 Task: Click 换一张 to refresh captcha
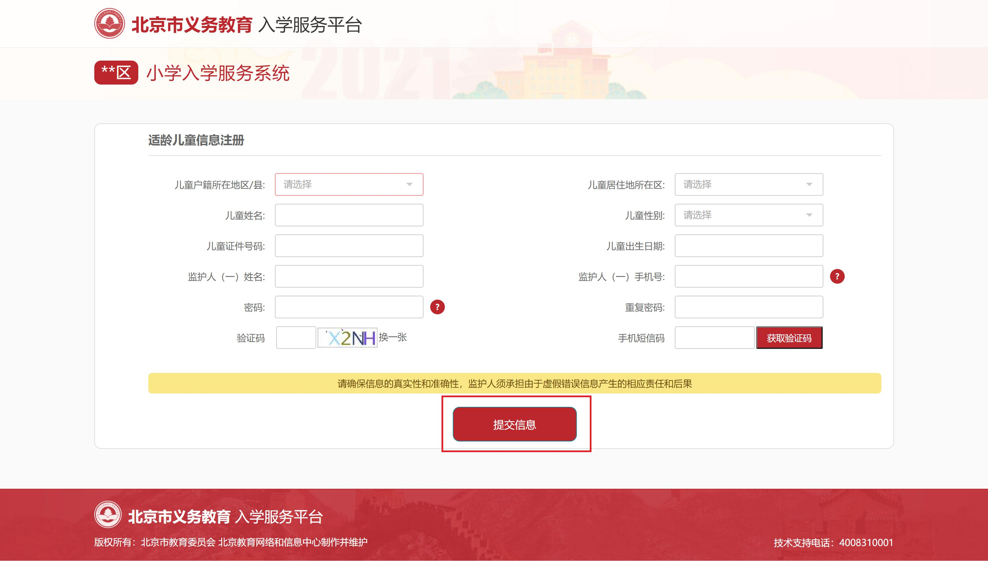tap(393, 338)
